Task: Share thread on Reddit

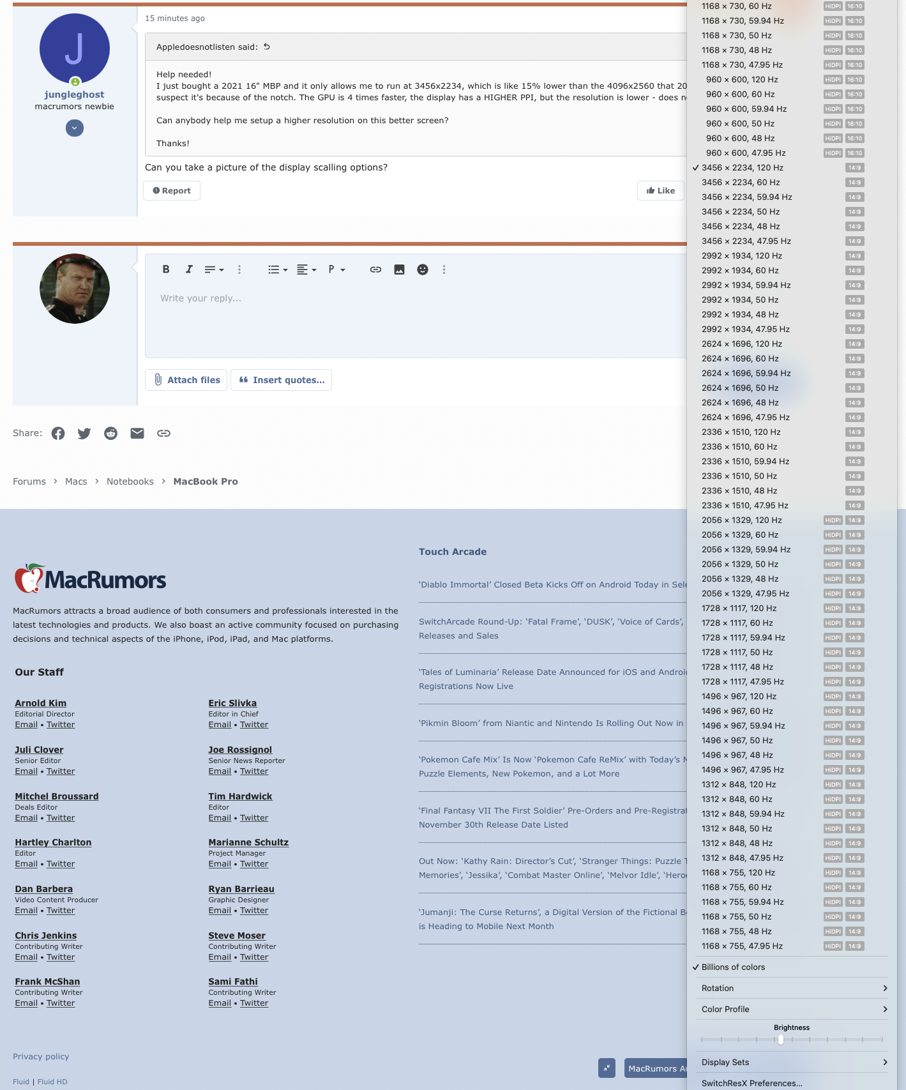Action: [x=111, y=434]
